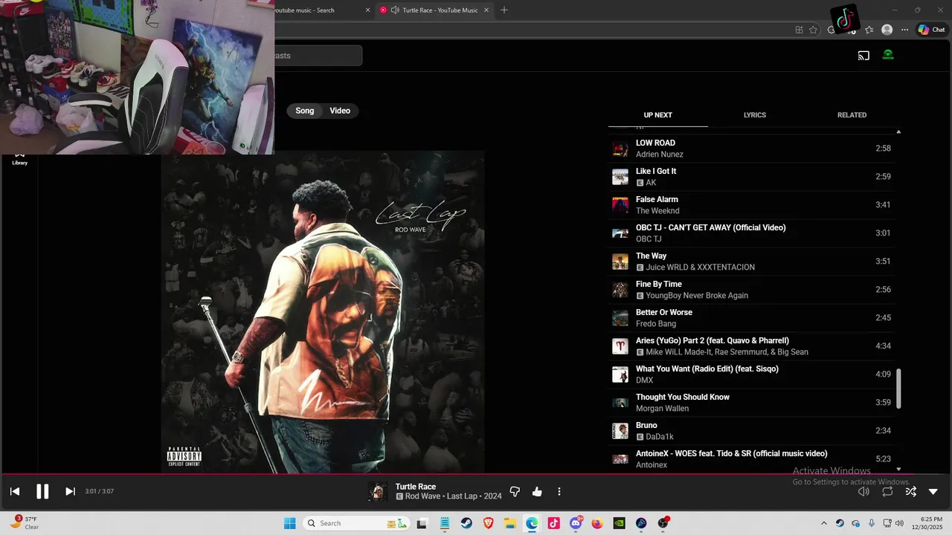Collapse the player page with down arrow
Screen dimensions: 952x535
pyautogui.click(x=933, y=491)
